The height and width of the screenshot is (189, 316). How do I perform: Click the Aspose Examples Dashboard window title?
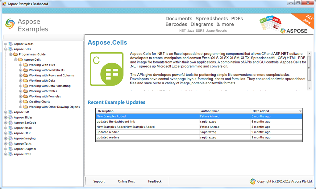pyautogui.click(x=28, y=4)
